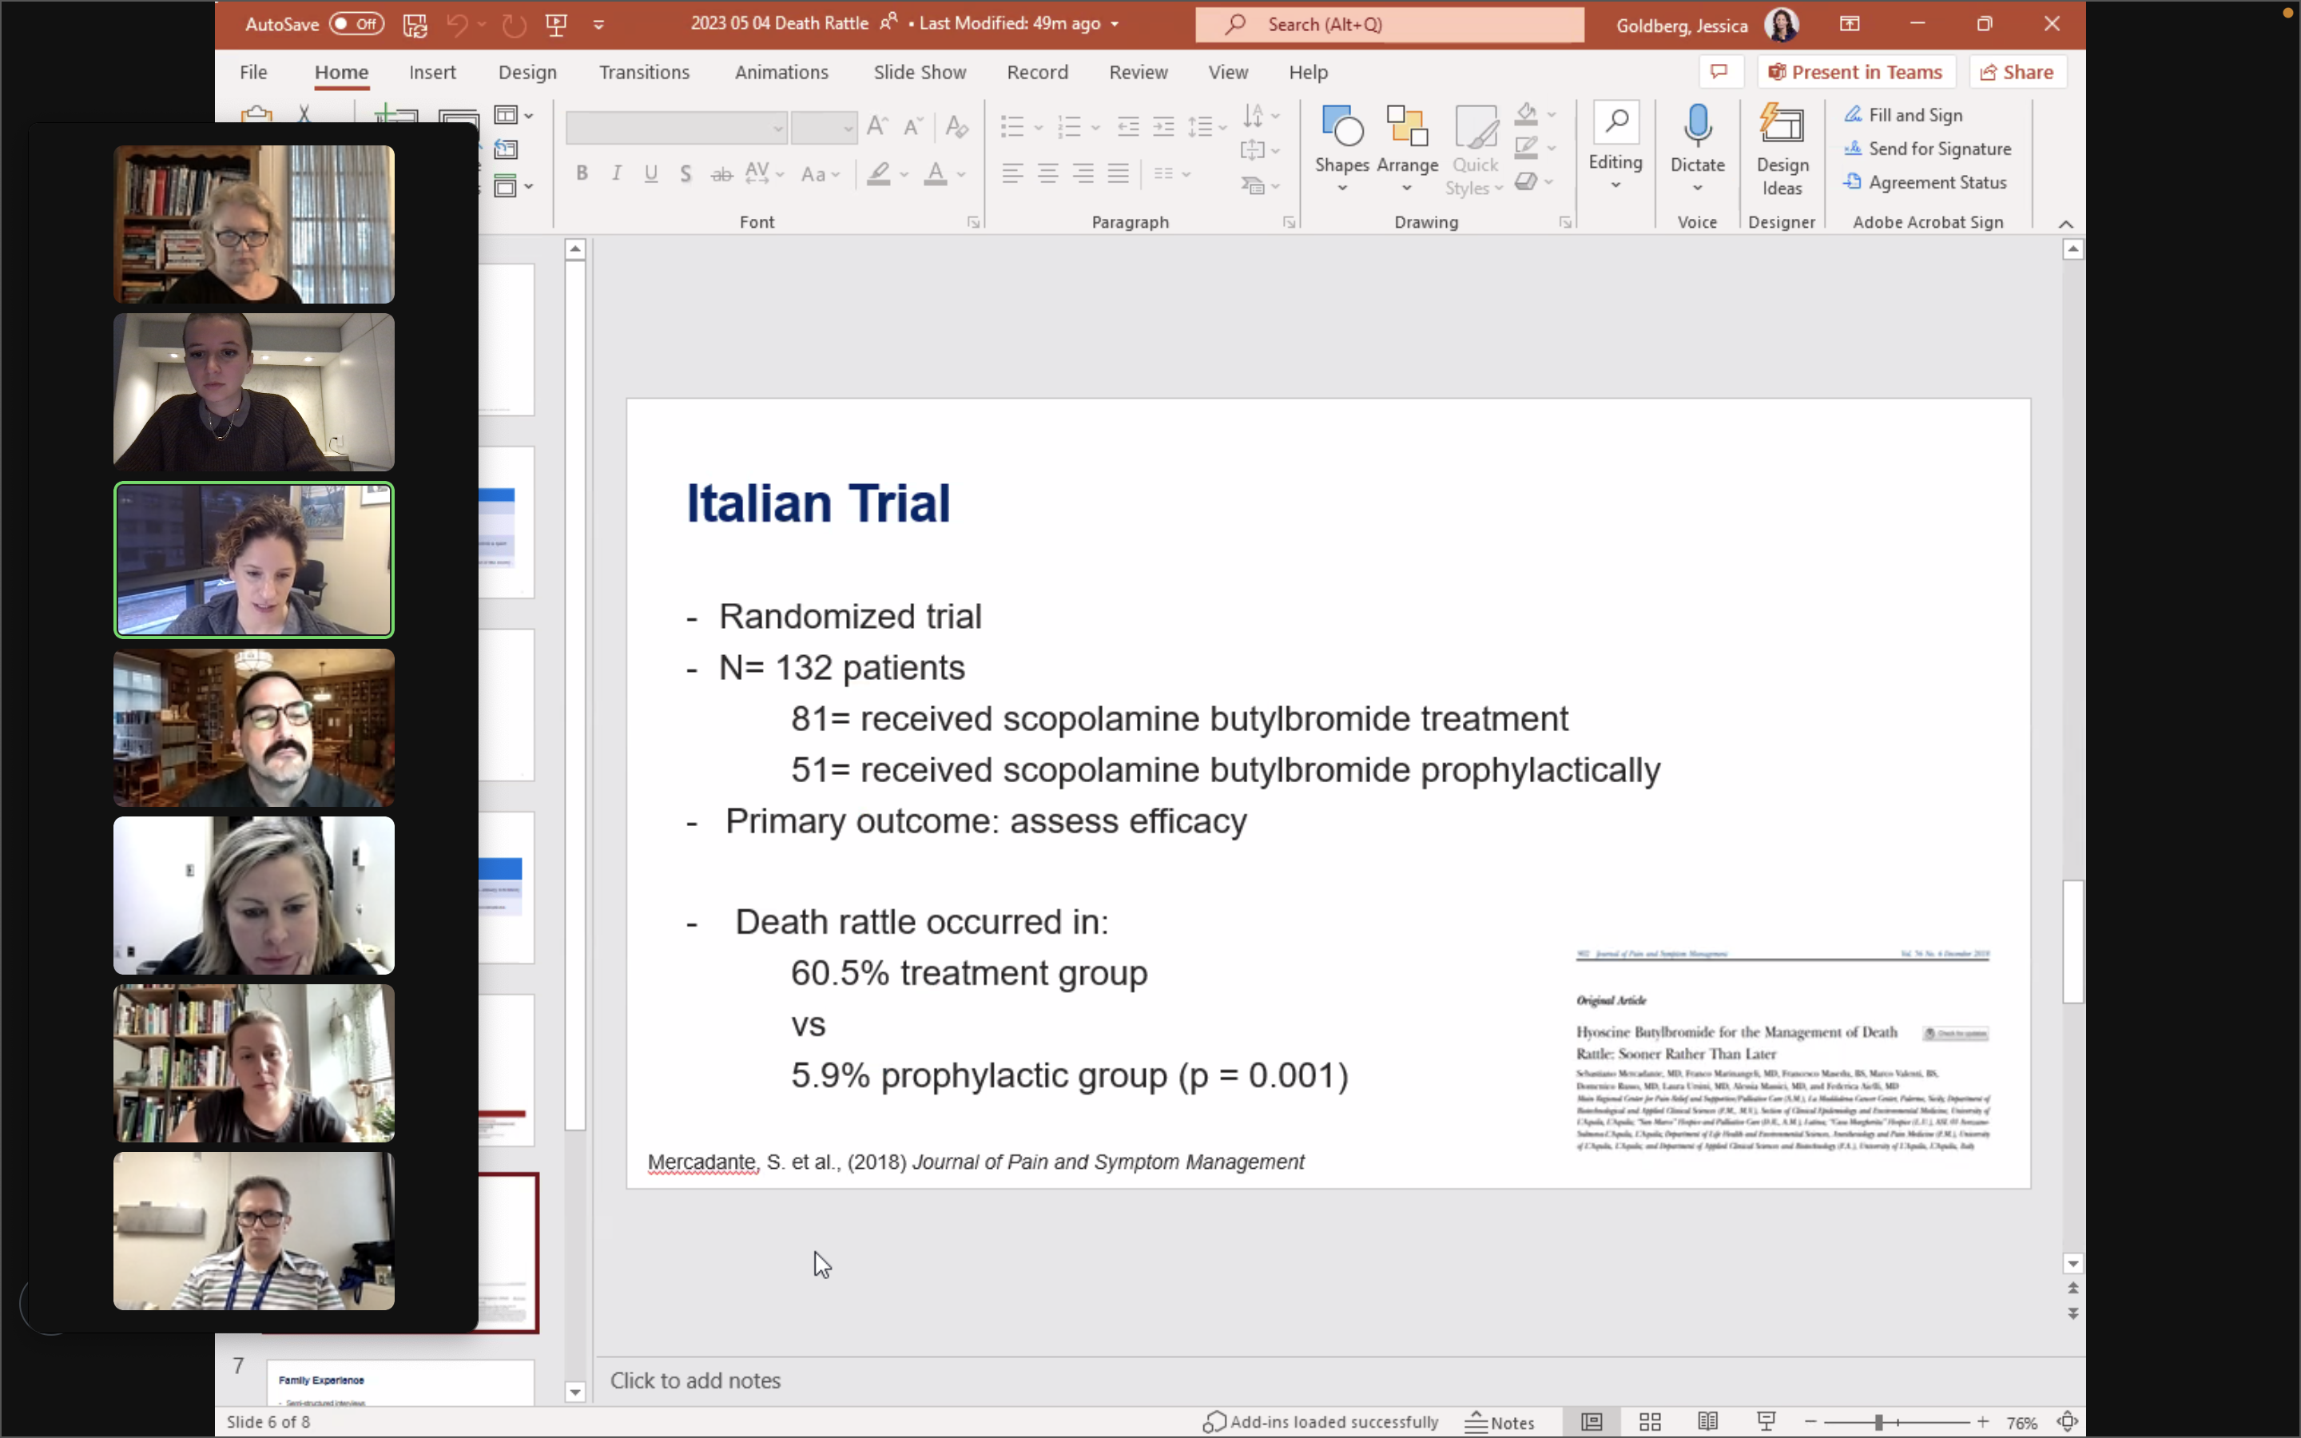2301x1438 pixels.
Task: Collapse the ribbon with the chevron
Action: pyautogui.click(x=2065, y=224)
